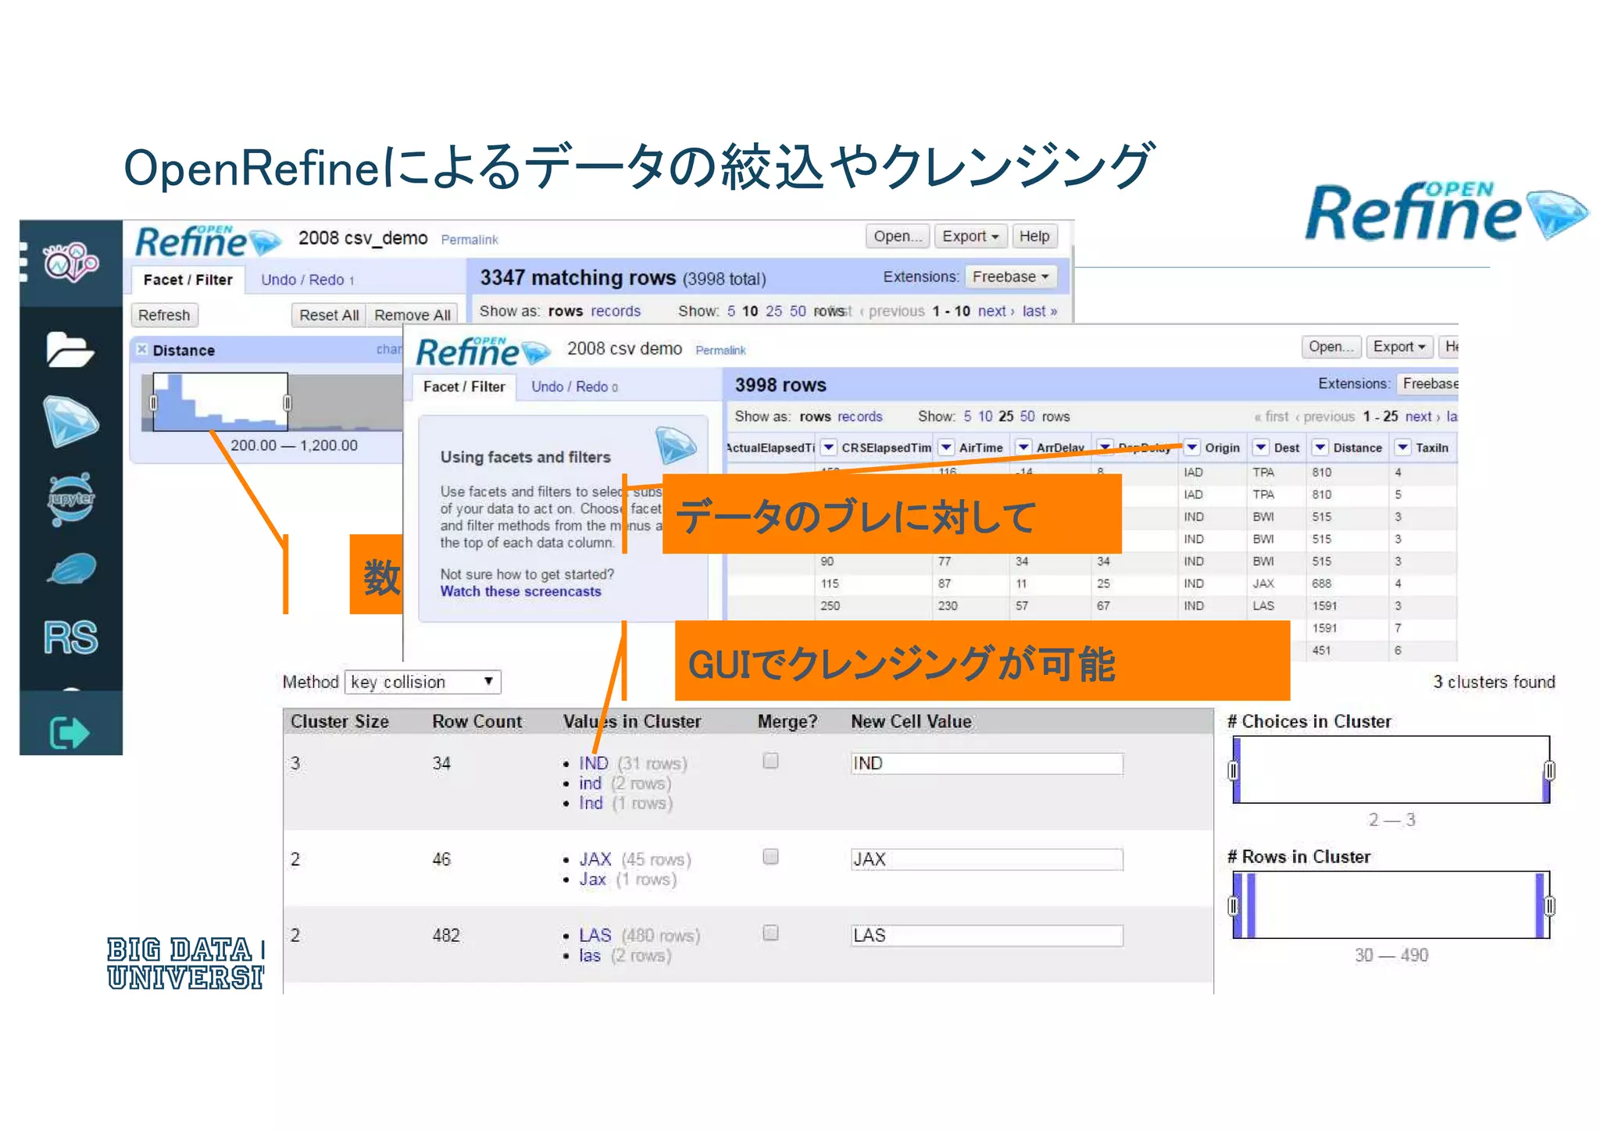Click the New Cell Value field containing LAS
The image size is (1600, 1131).
tap(987, 935)
